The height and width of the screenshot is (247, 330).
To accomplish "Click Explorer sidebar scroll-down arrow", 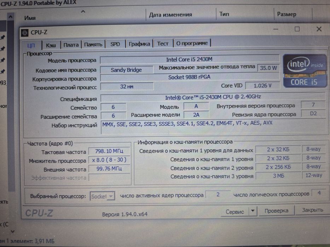I will point(13,231).
